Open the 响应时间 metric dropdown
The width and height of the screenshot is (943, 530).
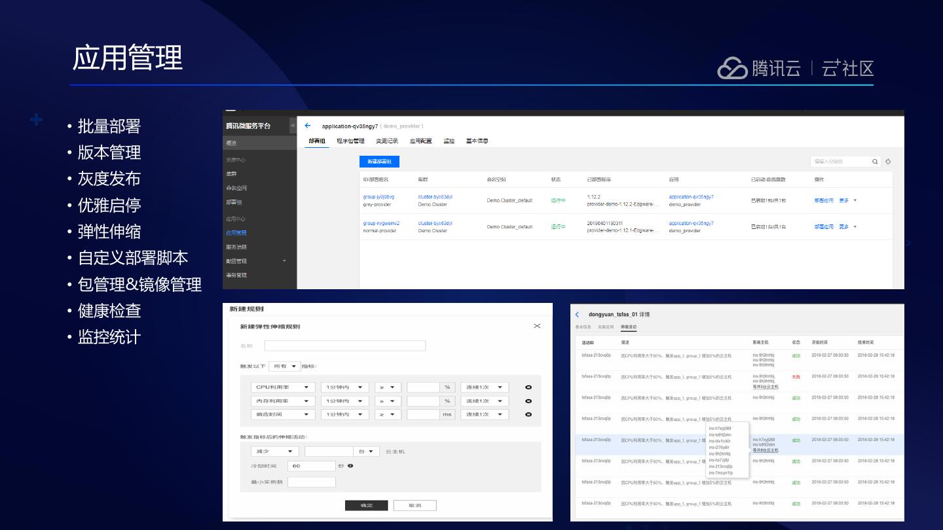click(283, 414)
